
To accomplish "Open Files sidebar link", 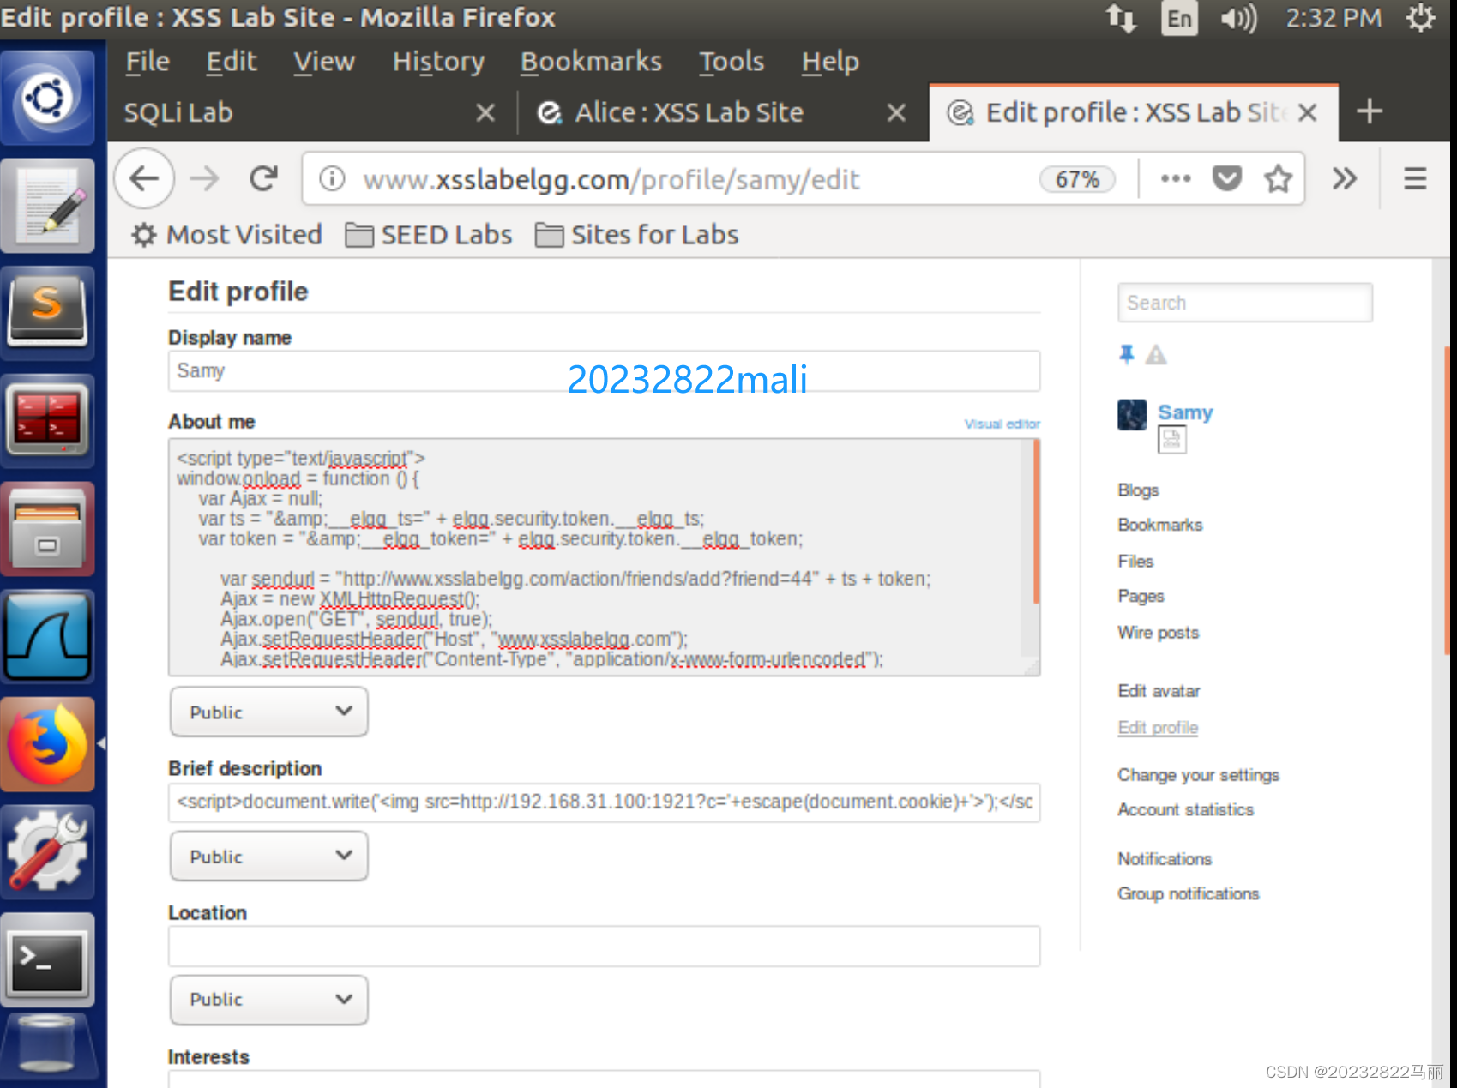I will point(1135,561).
